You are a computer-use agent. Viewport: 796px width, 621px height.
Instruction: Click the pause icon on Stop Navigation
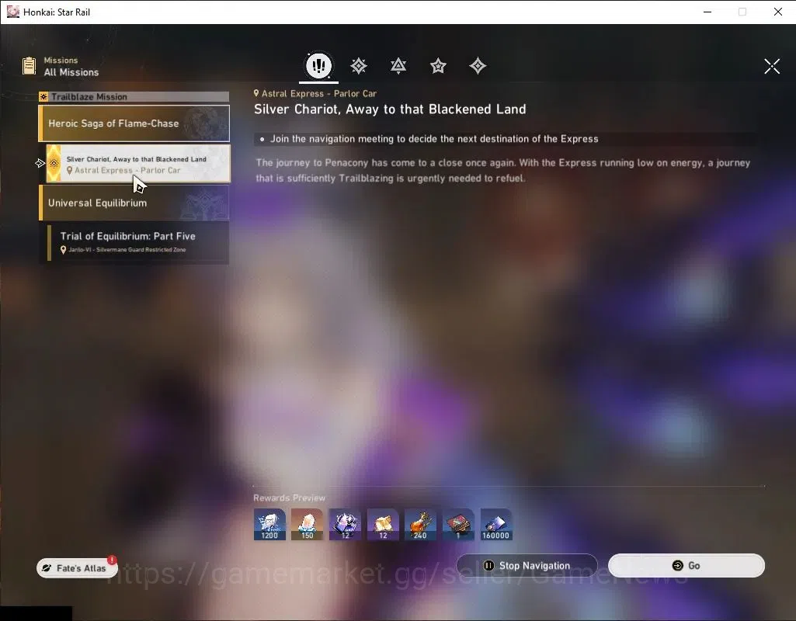[488, 566]
